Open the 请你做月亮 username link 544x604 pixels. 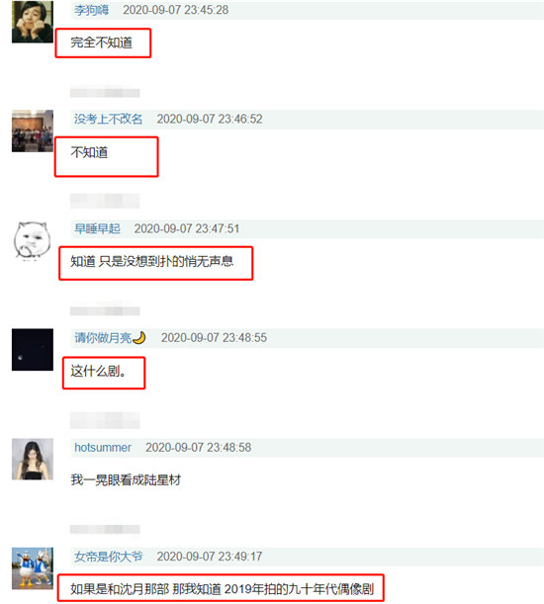(x=103, y=338)
